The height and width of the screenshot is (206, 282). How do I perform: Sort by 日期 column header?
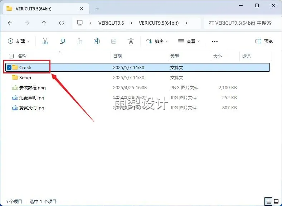[117, 56]
